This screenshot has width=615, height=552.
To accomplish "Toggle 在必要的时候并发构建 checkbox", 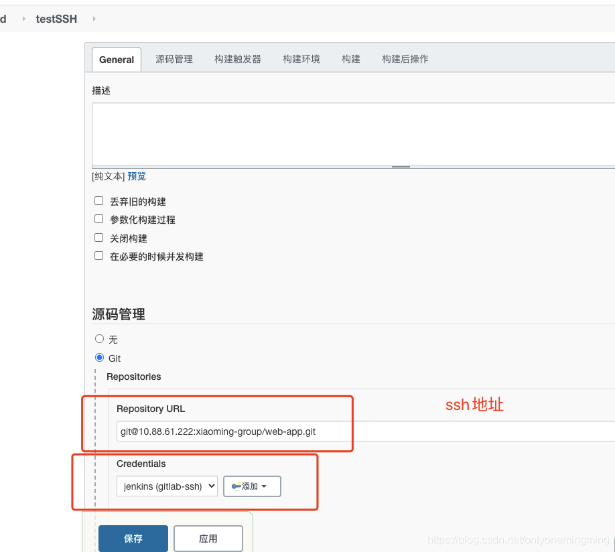I will (x=99, y=256).
